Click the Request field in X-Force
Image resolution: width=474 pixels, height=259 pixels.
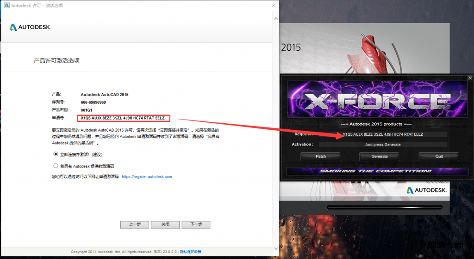pyautogui.click(x=382, y=134)
